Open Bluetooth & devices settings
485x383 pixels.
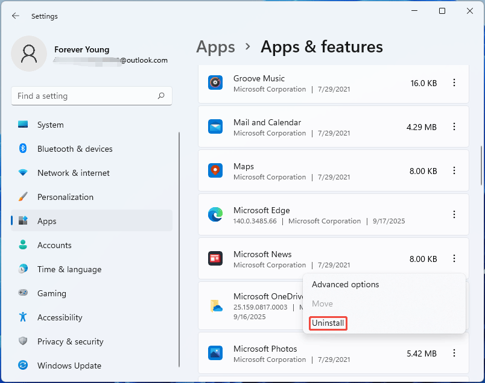[x=75, y=149]
